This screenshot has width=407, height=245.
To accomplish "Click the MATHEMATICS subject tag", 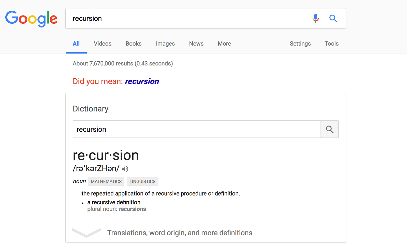I will (x=106, y=182).
